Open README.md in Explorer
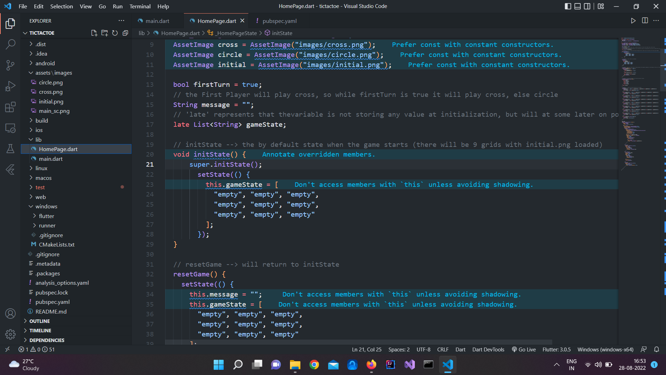 point(51,311)
